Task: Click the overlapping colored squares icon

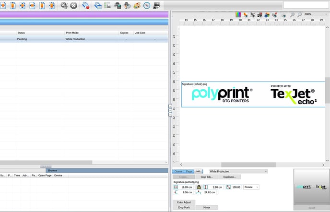Action: coord(267,14)
